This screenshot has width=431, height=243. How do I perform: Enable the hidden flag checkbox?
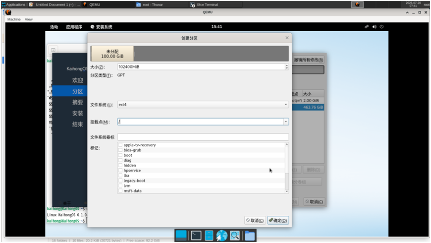120,165
